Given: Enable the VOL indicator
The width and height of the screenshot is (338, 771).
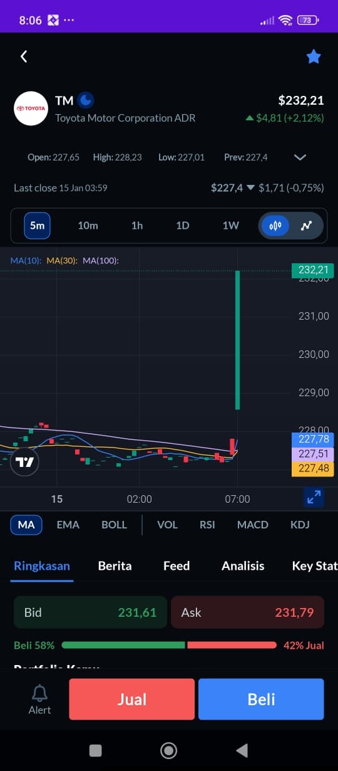Looking at the screenshot, I should coord(167,525).
